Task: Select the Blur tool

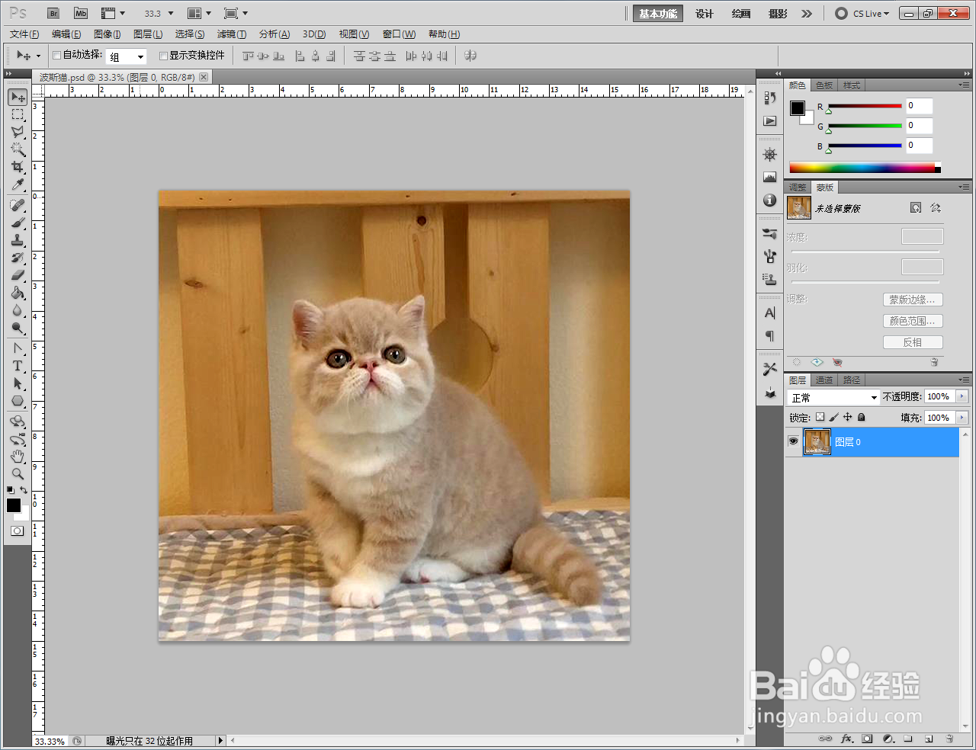Action: click(x=18, y=311)
